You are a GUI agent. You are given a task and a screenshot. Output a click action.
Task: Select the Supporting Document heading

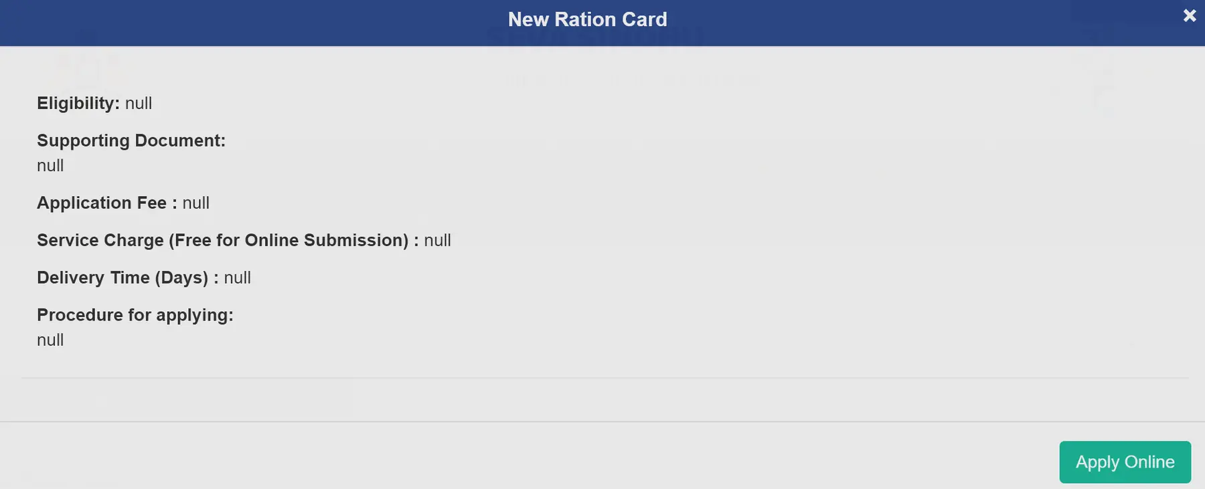[131, 140]
